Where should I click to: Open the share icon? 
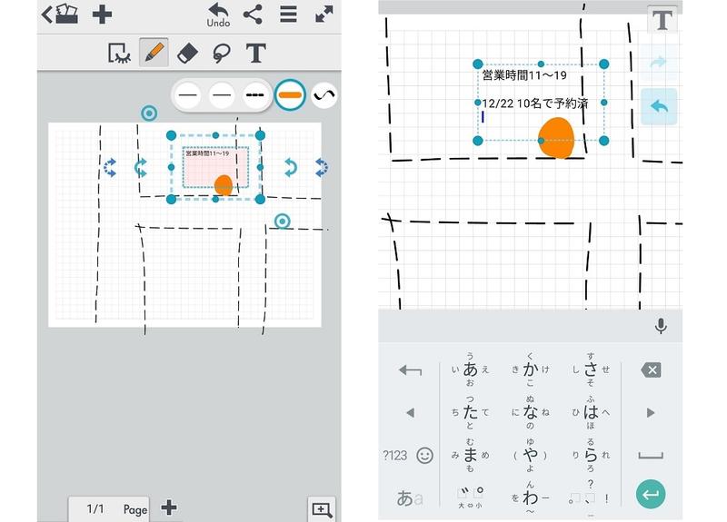[x=253, y=15]
